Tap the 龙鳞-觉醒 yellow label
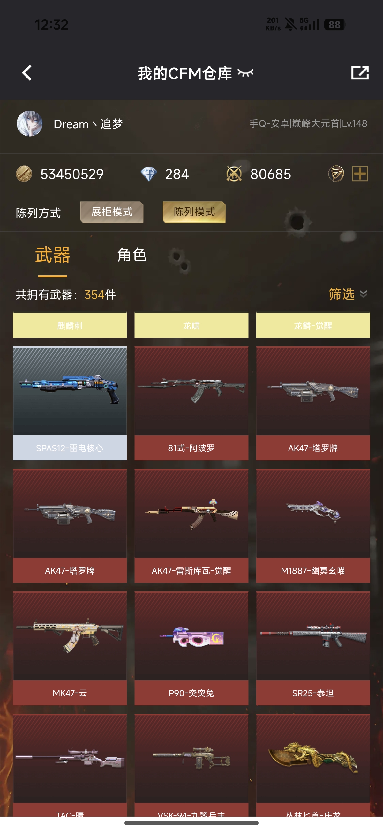The height and width of the screenshot is (832, 383). click(313, 325)
